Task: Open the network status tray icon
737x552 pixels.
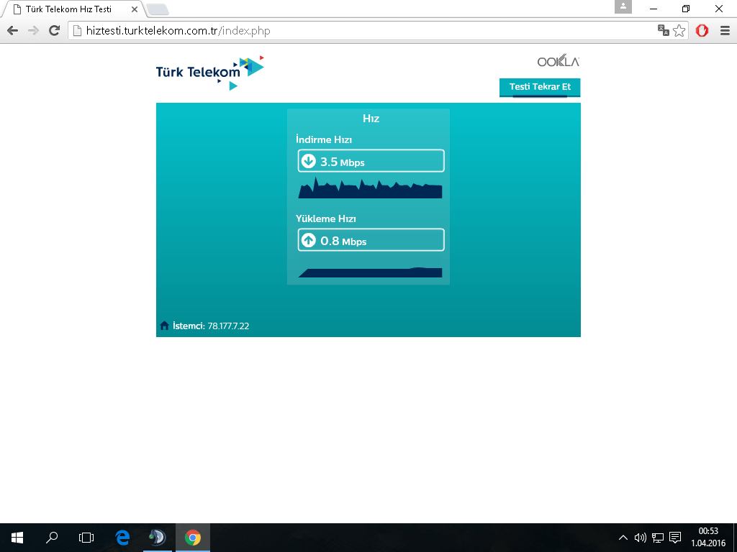Action: (658, 538)
